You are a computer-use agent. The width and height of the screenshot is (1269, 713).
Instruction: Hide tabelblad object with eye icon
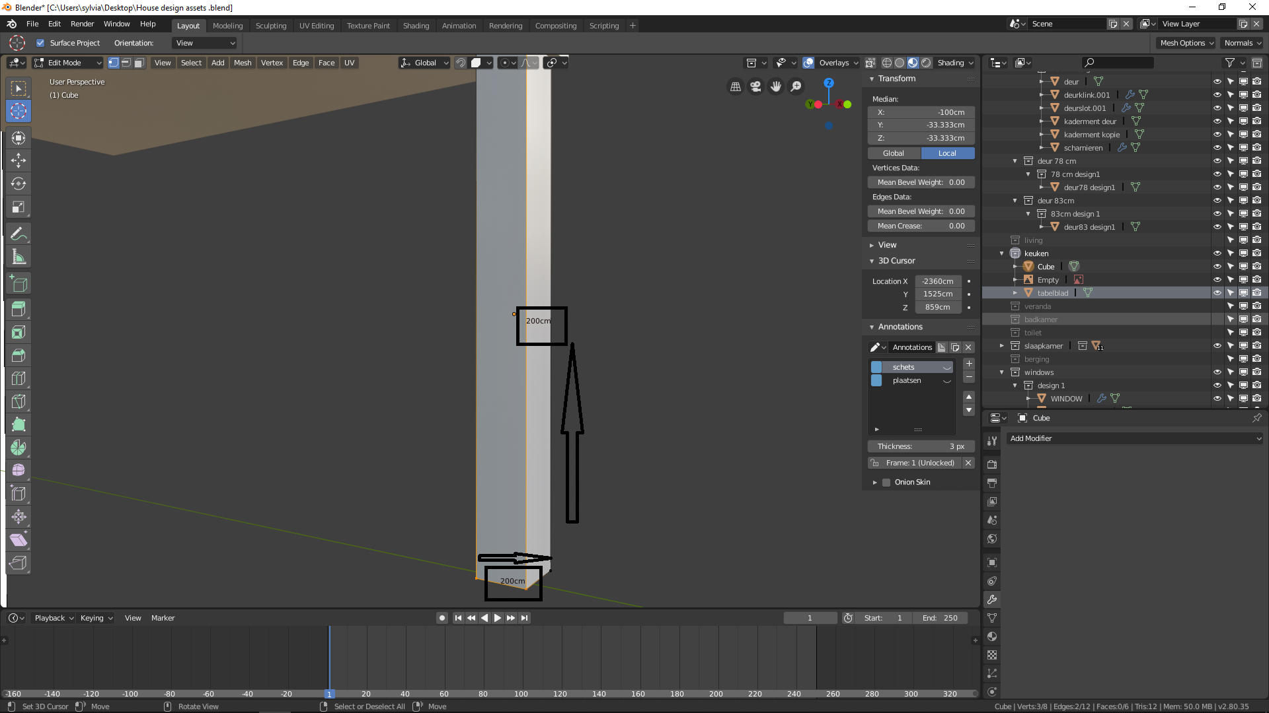click(x=1217, y=292)
